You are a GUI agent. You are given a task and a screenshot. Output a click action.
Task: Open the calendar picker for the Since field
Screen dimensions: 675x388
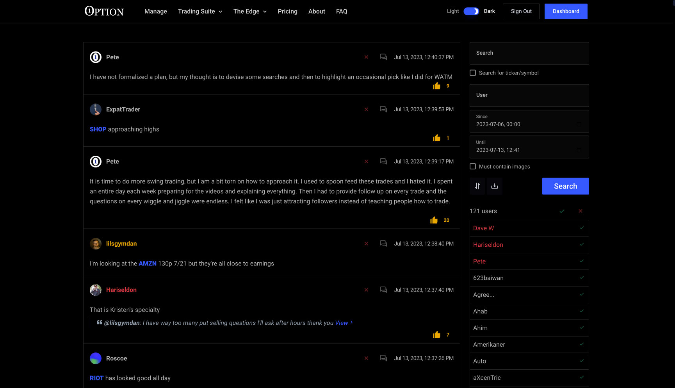pyautogui.click(x=579, y=124)
